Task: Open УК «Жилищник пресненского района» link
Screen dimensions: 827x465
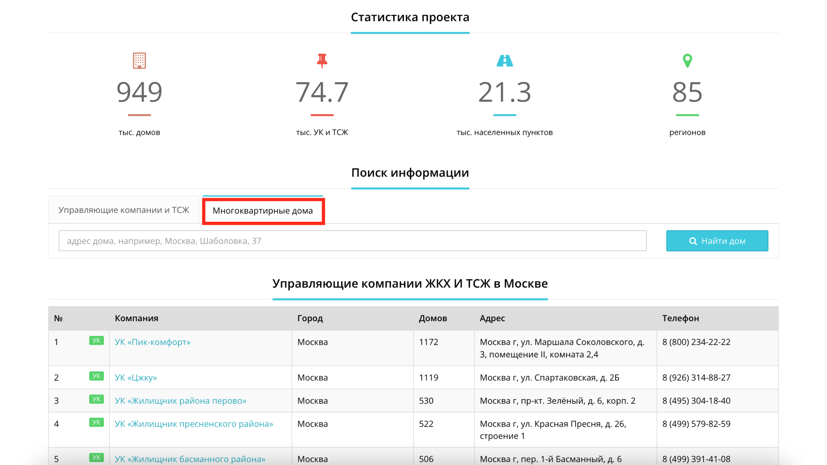Action: (194, 424)
